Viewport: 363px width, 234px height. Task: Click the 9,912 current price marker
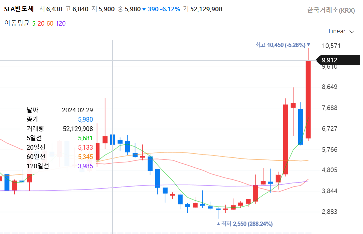click(338, 60)
